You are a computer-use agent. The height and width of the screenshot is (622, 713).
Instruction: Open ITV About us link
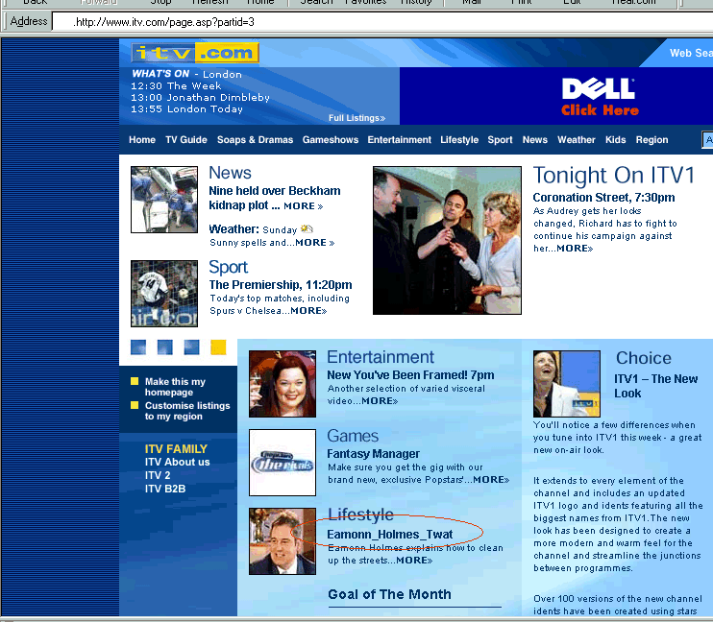point(178,462)
